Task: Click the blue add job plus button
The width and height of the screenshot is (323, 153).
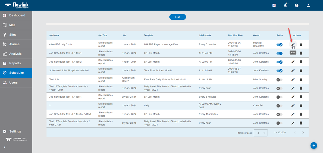Action: (x=314, y=145)
